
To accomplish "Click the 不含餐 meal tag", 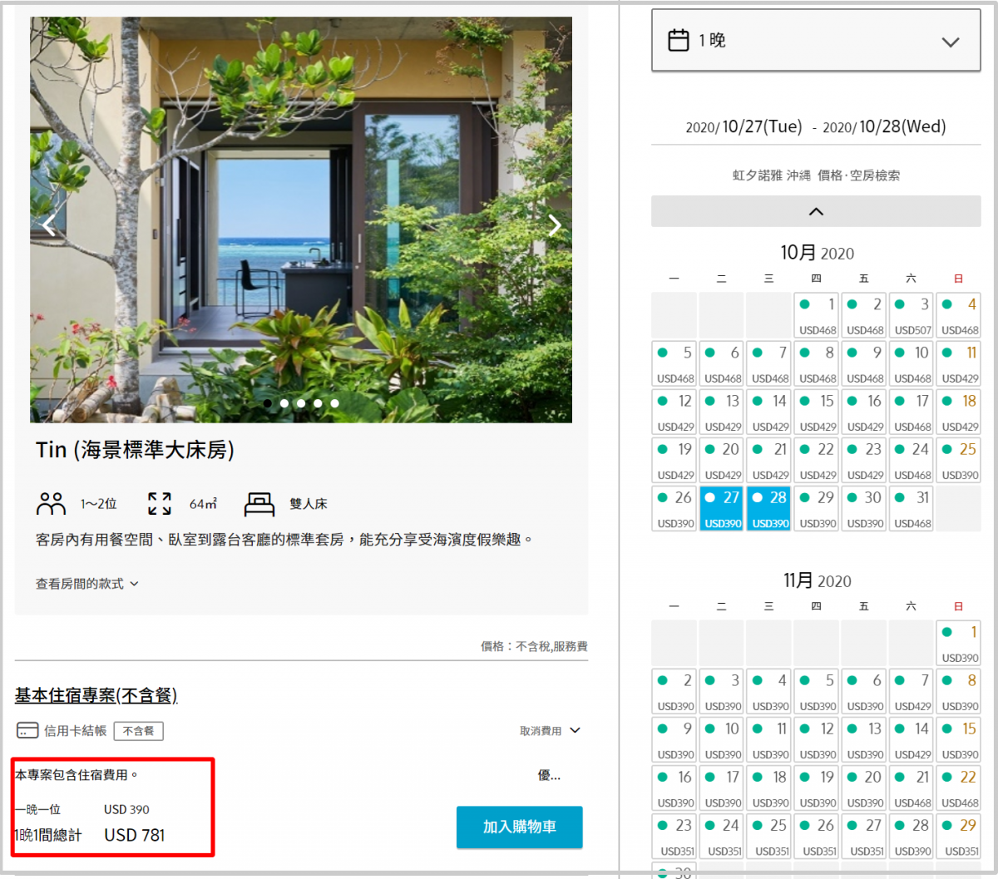I will pyautogui.click(x=138, y=731).
